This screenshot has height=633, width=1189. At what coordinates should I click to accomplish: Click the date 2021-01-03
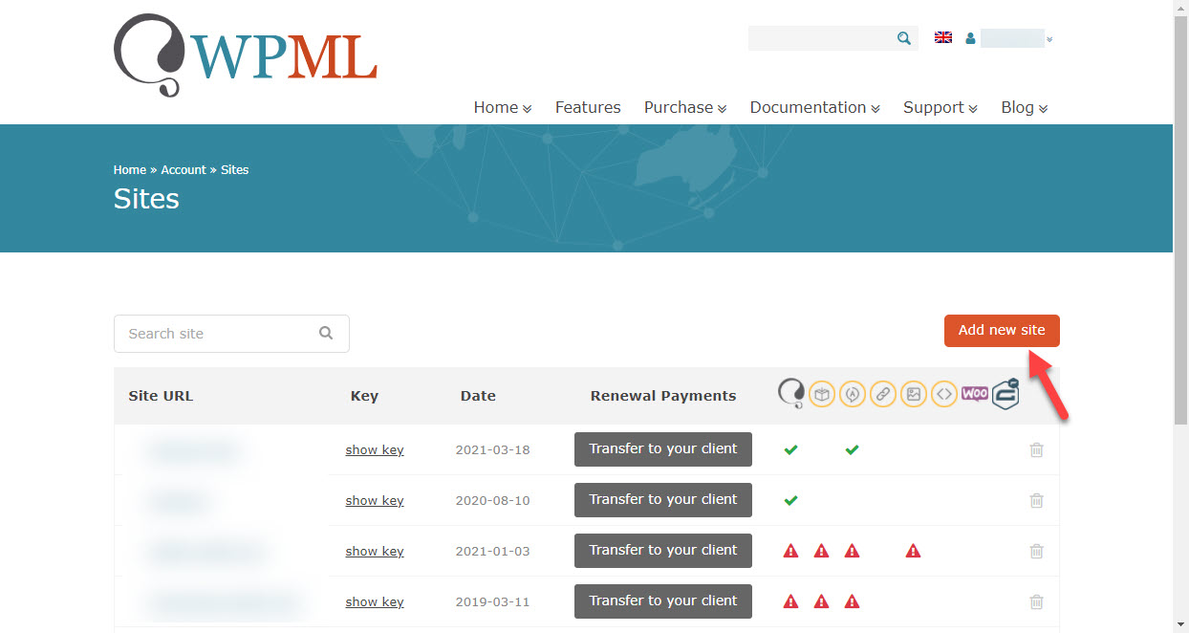click(492, 551)
